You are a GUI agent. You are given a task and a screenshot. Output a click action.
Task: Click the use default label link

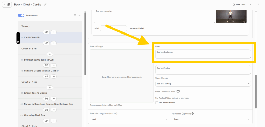(137, 28)
